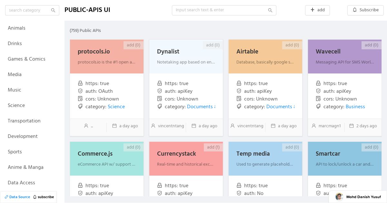Click the plus icon in add button
Image resolution: width=387 pixels, height=203 pixels.
click(x=313, y=10)
